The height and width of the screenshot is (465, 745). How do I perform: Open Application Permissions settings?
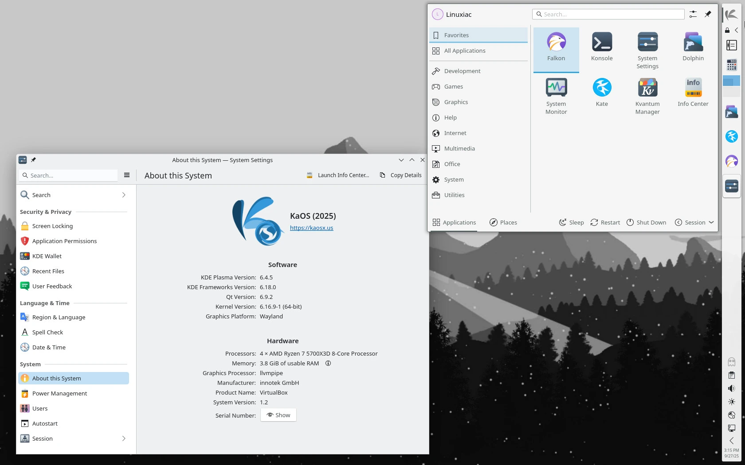point(74,241)
